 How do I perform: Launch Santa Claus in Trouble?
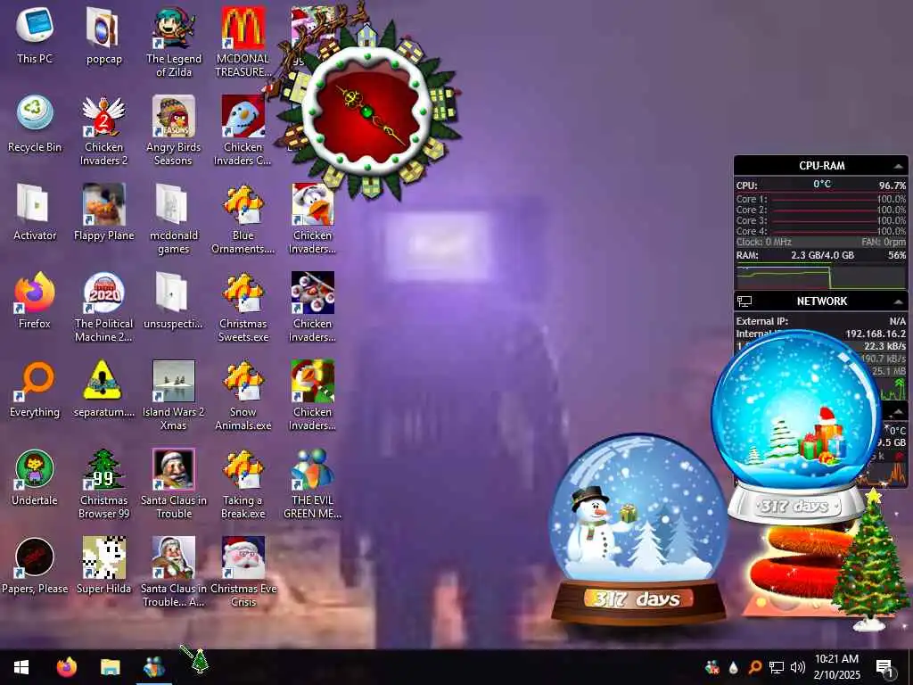(x=174, y=483)
